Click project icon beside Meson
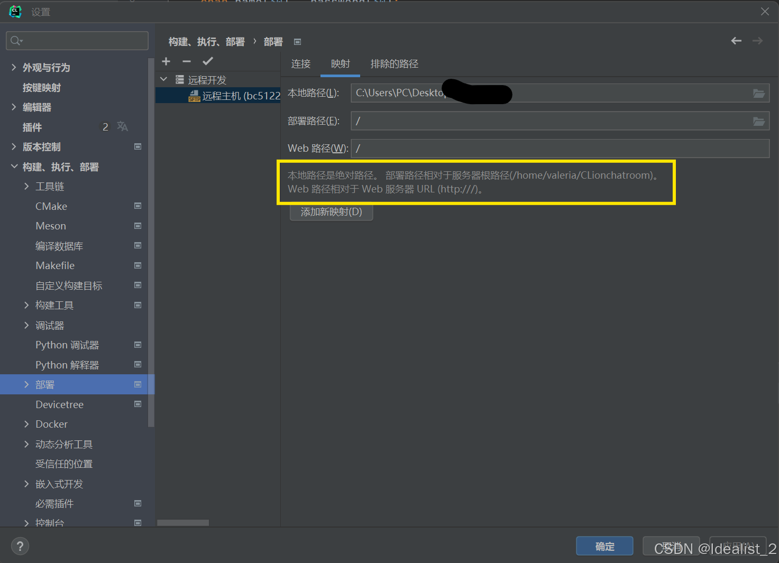 pyautogui.click(x=138, y=226)
